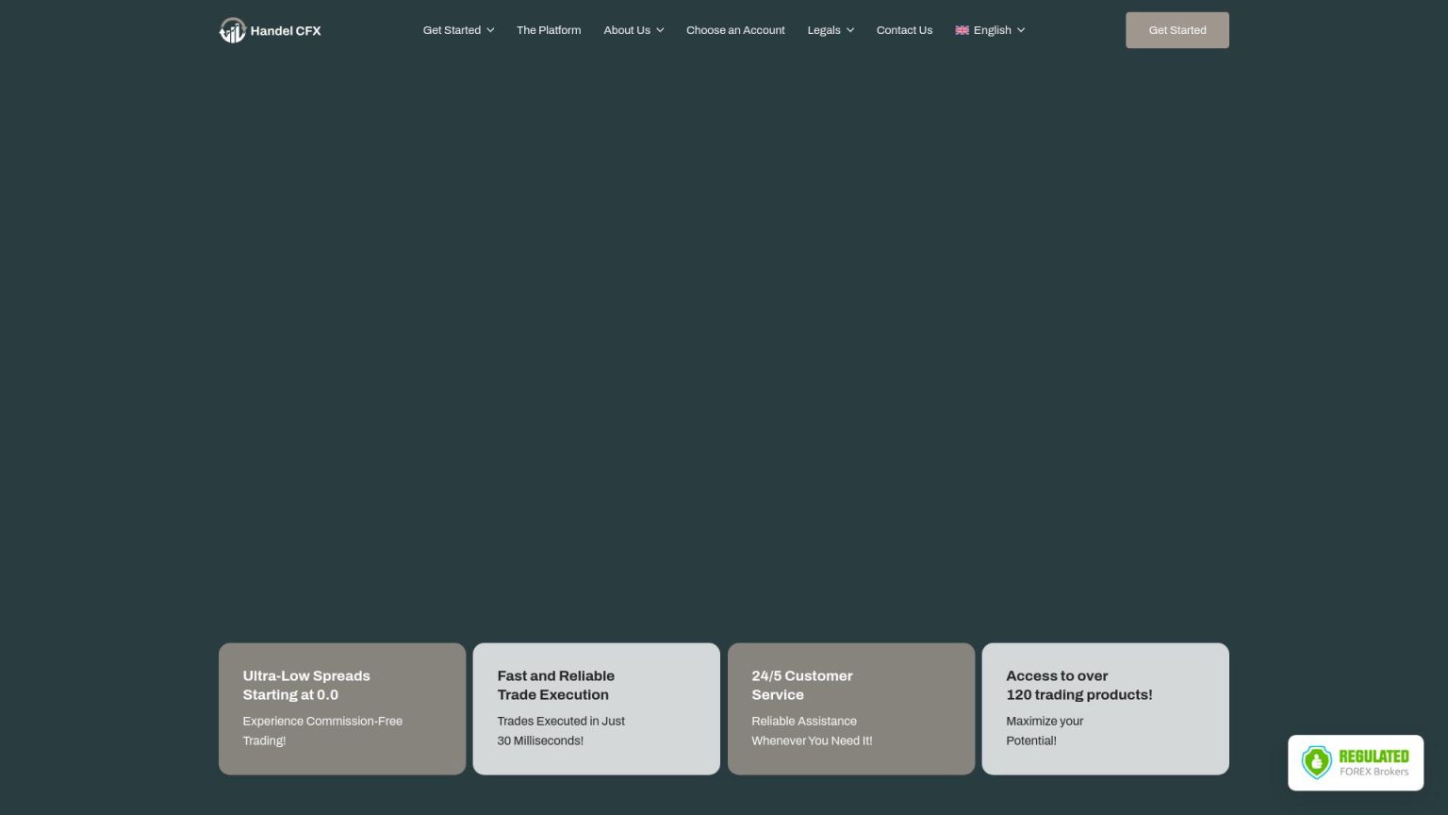
Task: Expand the About Us chevron arrow
Action: pos(660,30)
